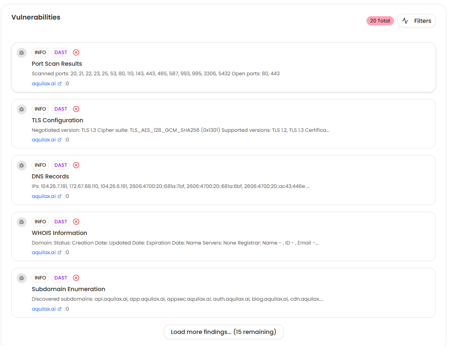This screenshot has width=453, height=346.
Task: Open aquilax.ai link in WHOIS Information
Action: (x=44, y=252)
